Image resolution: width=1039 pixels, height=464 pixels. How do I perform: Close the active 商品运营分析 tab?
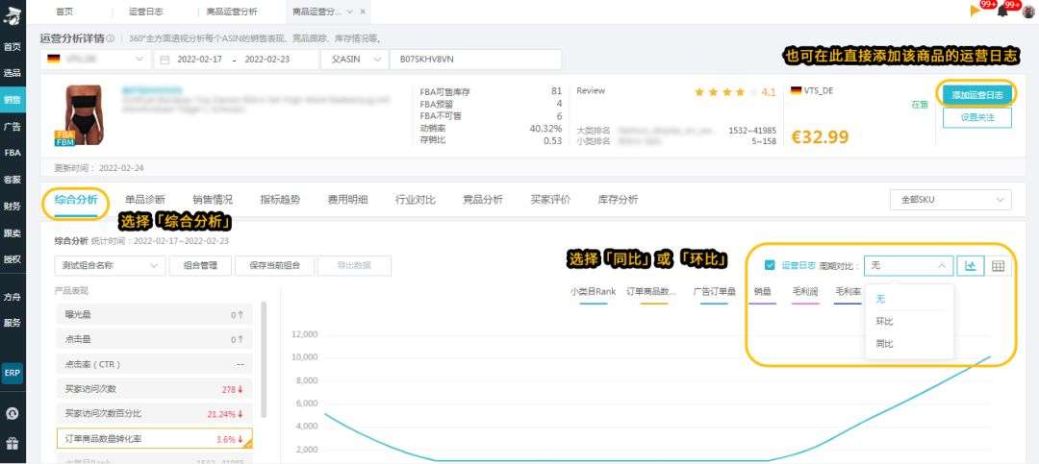362,12
